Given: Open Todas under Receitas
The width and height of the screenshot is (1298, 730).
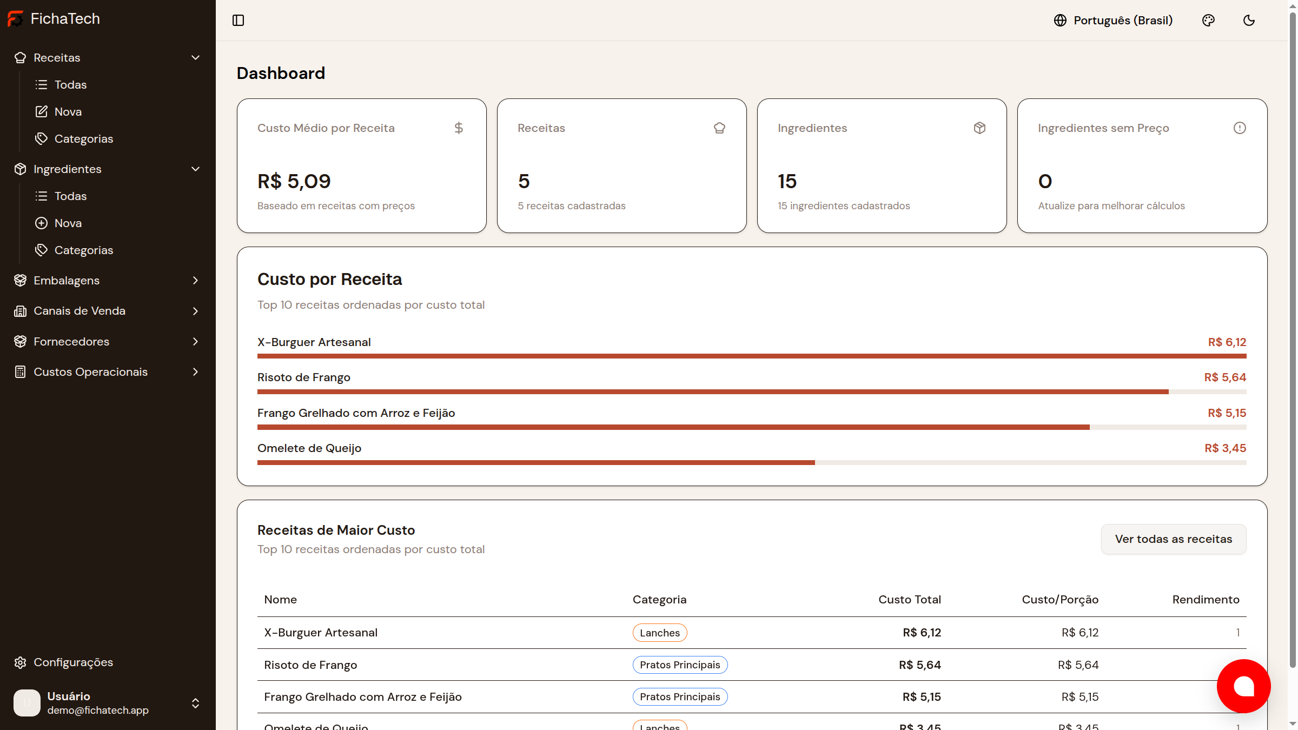Looking at the screenshot, I should (70, 85).
